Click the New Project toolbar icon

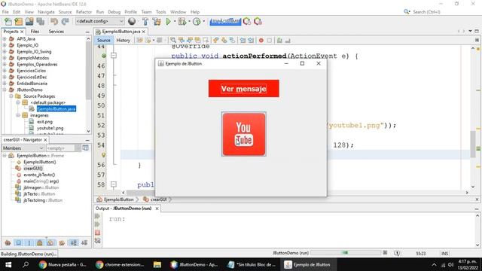click(19, 22)
